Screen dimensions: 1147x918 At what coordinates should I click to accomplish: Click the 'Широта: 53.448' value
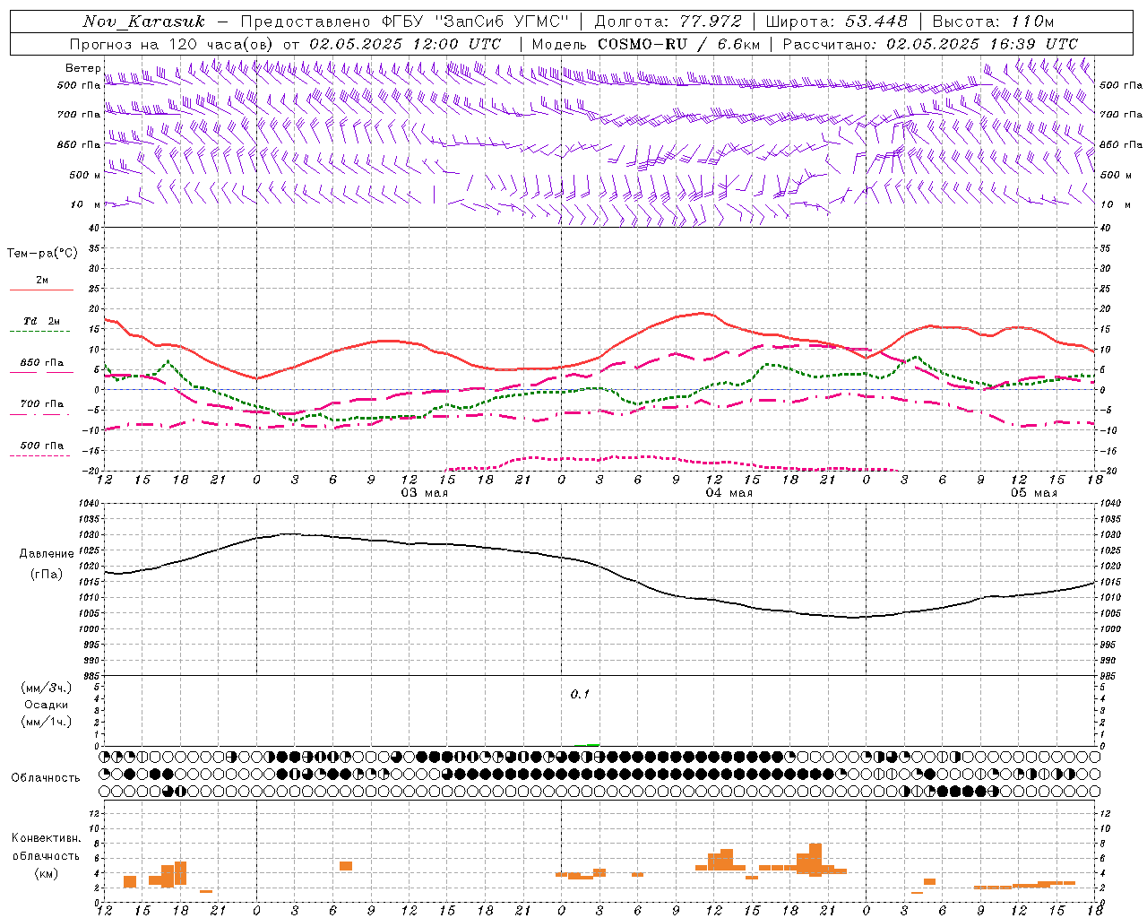pyautogui.click(x=836, y=22)
